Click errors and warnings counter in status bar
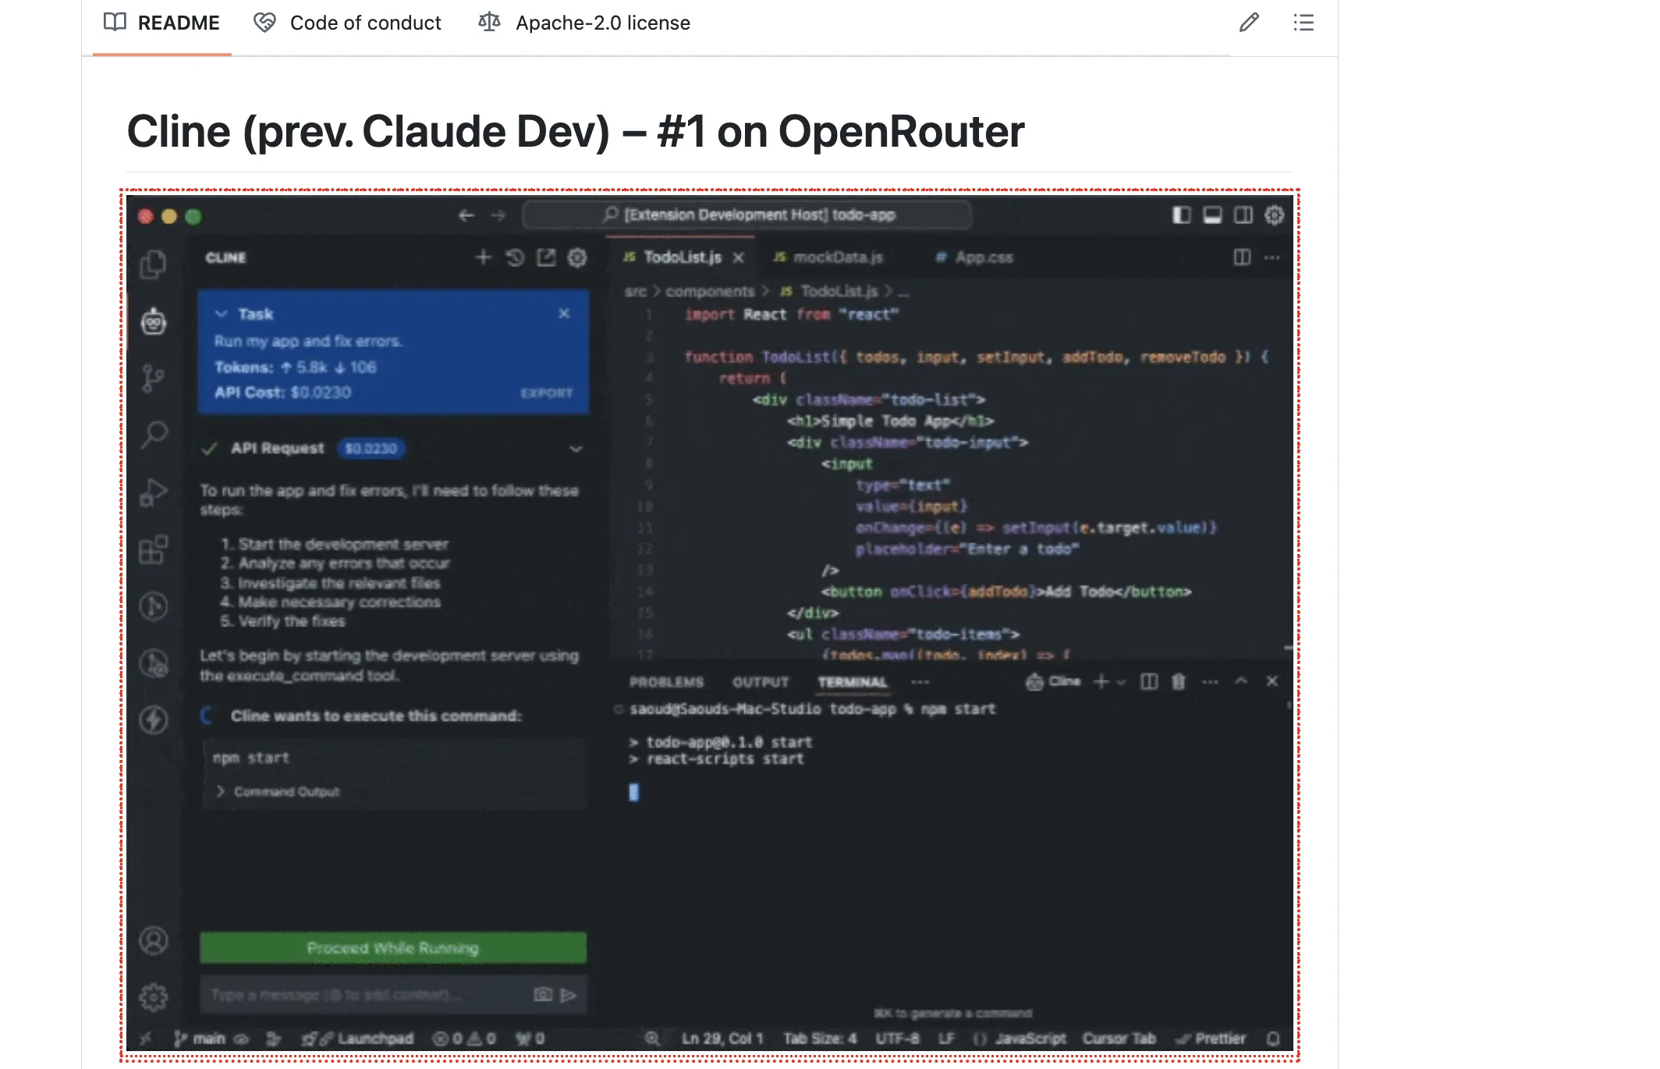The width and height of the screenshot is (1660, 1069). pyautogui.click(x=464, y=1039)
